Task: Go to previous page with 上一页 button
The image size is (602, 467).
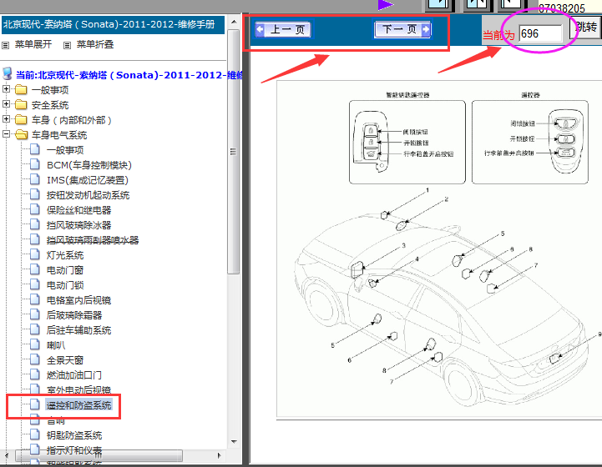Action: point(284,29)
